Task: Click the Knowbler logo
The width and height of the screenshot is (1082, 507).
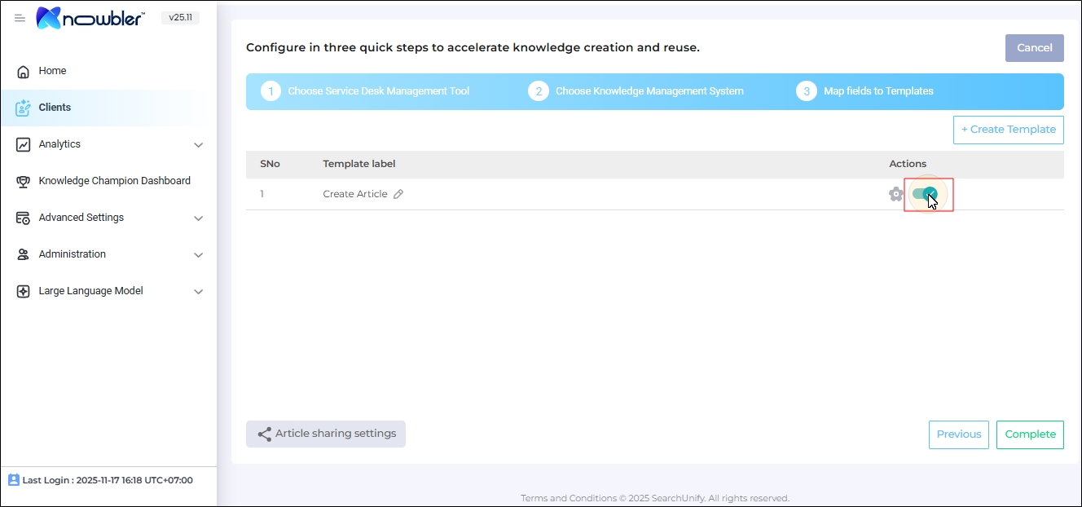Action: coord(90,18)
